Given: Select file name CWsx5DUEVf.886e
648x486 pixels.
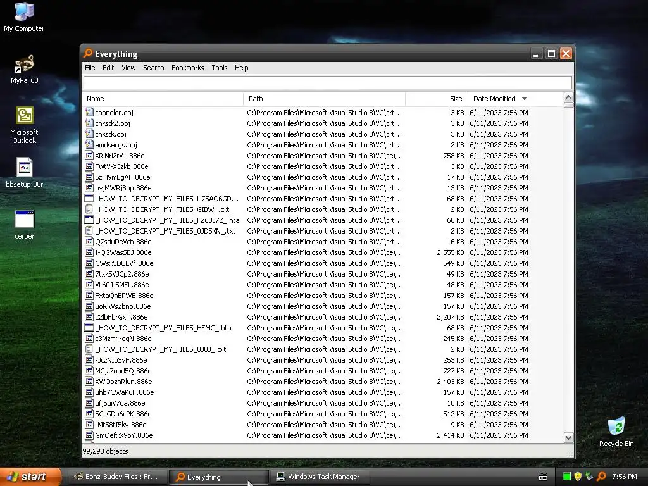Looking at the screenshot, I should (x=124, y=263).
